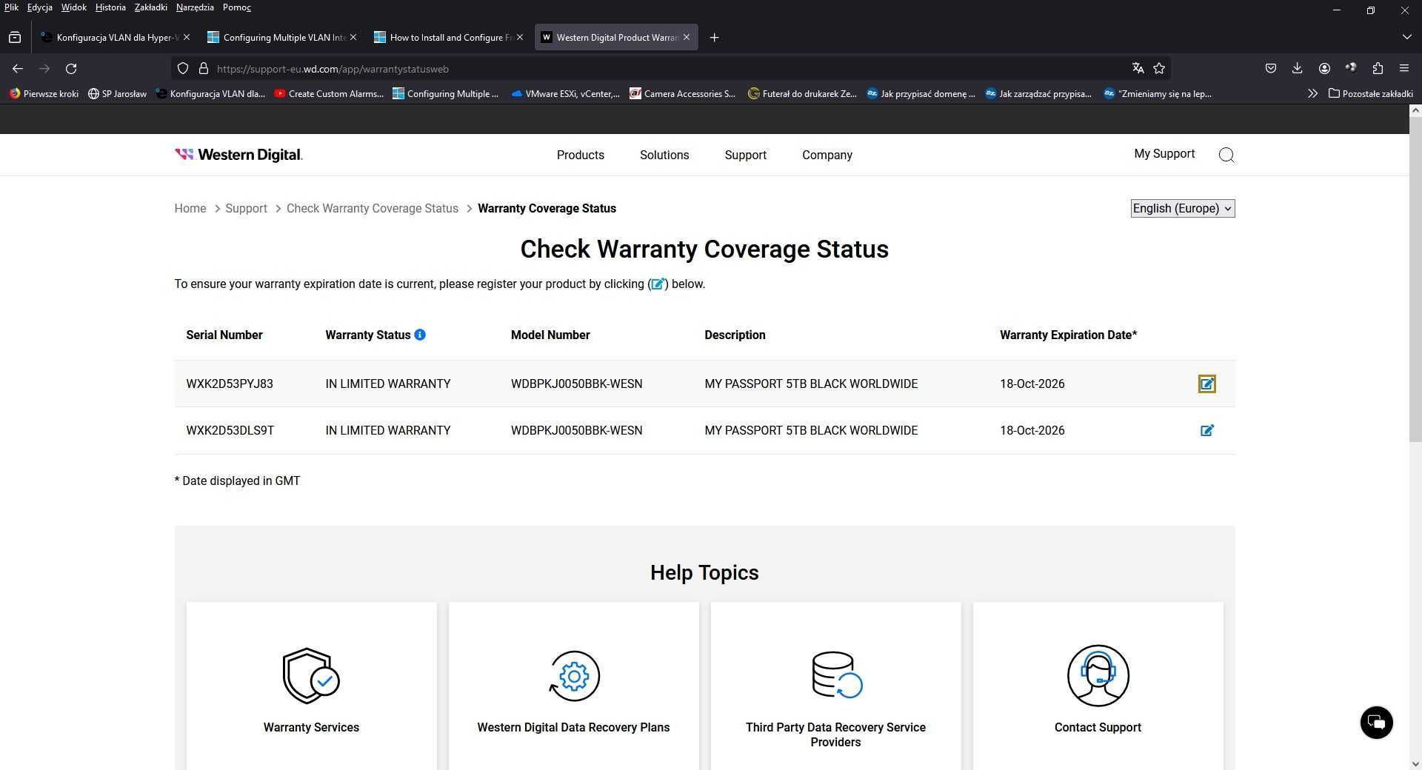Open Third Party Data Recovery Service Providers

[x=835, y=734]
